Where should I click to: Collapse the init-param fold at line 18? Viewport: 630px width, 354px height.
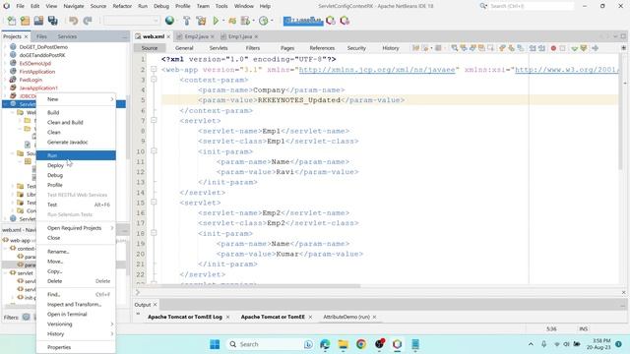(x=154, y=233)
